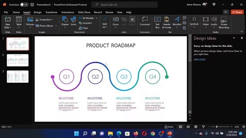The image size is (246, 138).
Task: Select the Text Box tool
Action: coord(157,23)
